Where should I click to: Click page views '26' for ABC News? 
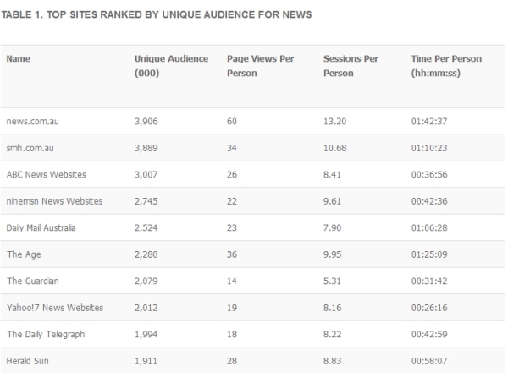[x=232, y=175]
